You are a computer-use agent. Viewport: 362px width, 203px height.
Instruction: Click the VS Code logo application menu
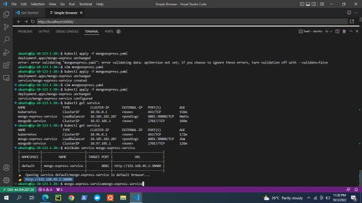point(5,4)
